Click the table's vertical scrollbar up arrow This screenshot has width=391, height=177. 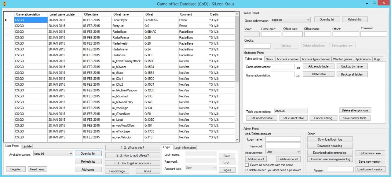[x=237, y=14]
